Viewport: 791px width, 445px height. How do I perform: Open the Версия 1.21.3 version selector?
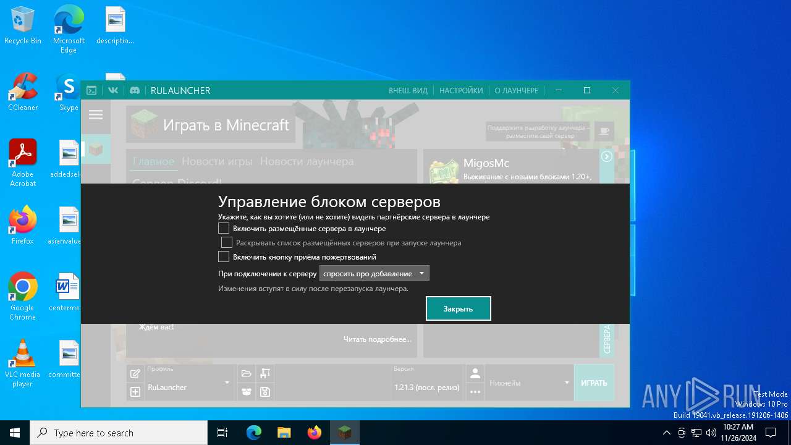(x=427, y=383)
